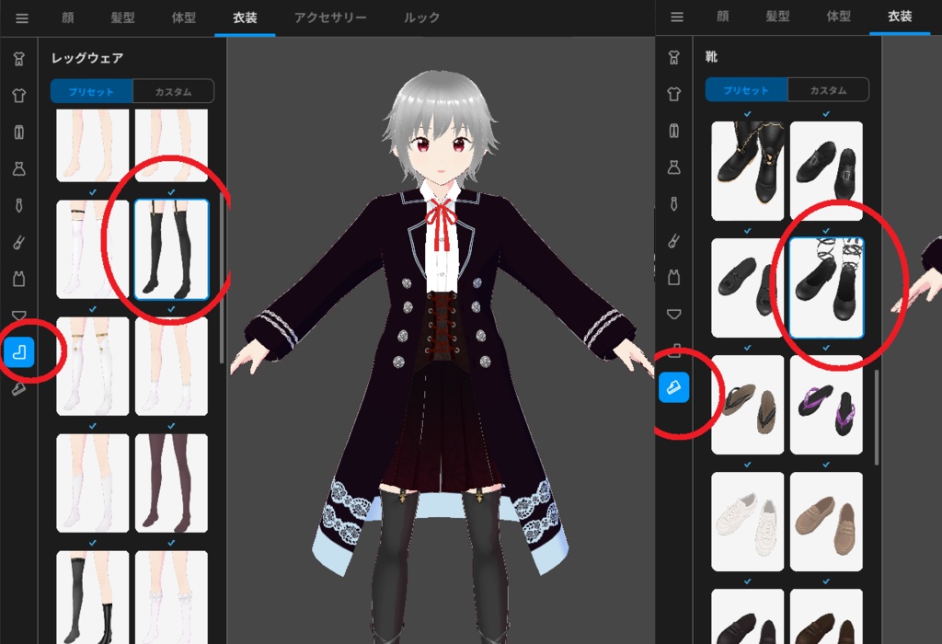Viewport: 942px width, 644px height.
Task: Switch to the 体型 tab in the legwear window
Action: [x=184, y=18]
